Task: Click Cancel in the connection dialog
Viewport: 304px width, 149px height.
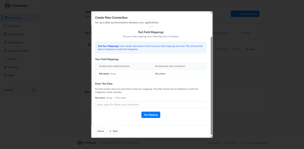Action: pyautogui.click(x=100, y=131)
